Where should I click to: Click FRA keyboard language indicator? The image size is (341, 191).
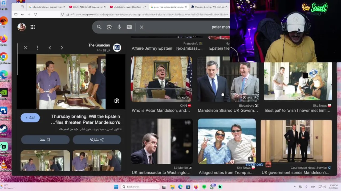pos(313,187)
